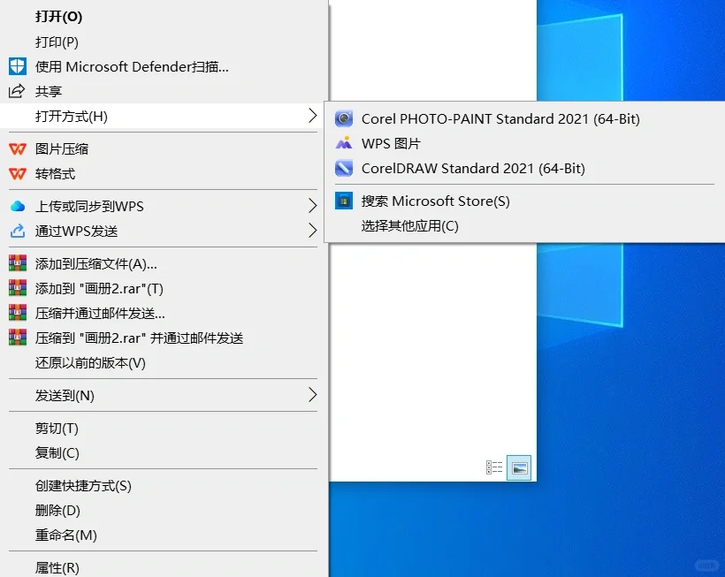Choose 添加到 "画册2.rar"(T) entry
725x577 pixels.
pos(164,288)
